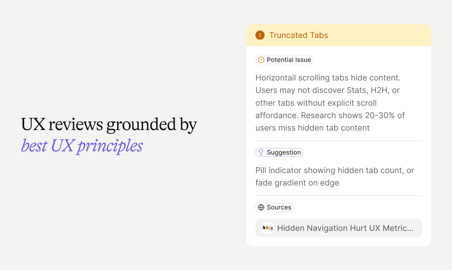Expand the Truncated Tabs issue card
The width and height of the screenshot is (452, 270).
coord(338,35)
